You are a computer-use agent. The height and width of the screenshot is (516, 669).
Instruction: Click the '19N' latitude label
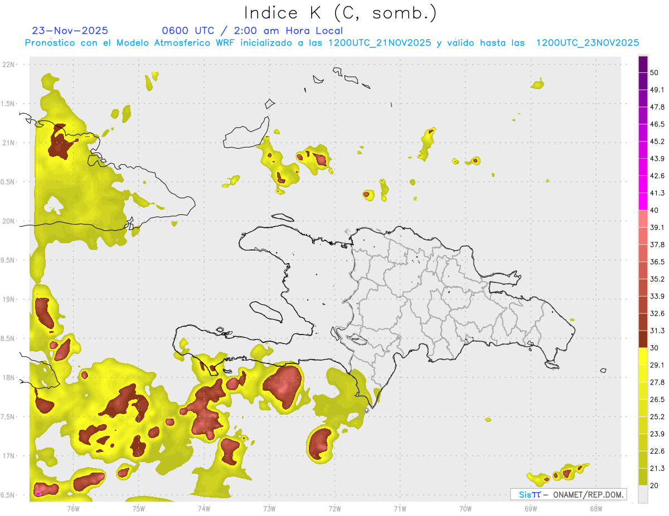pyautogui.click(x=9, y=299)
